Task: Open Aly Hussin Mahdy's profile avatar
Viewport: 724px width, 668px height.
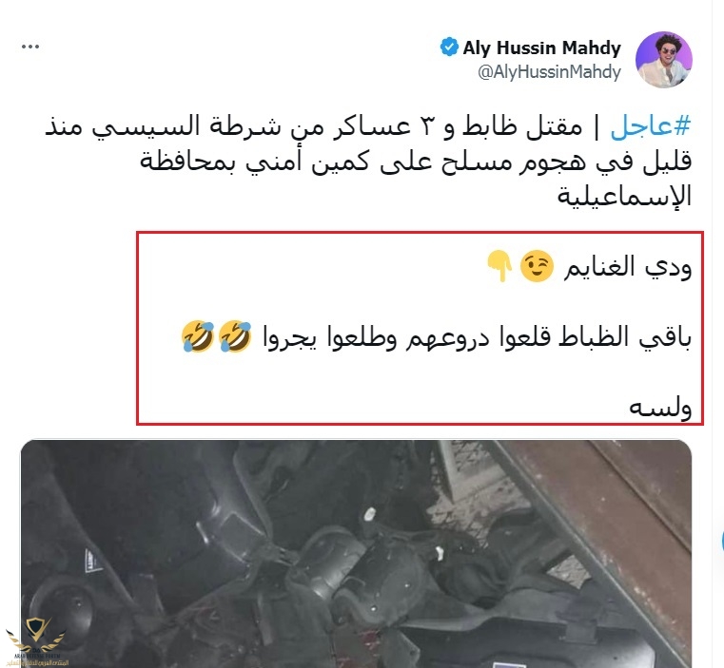Action: click(663, 60)
